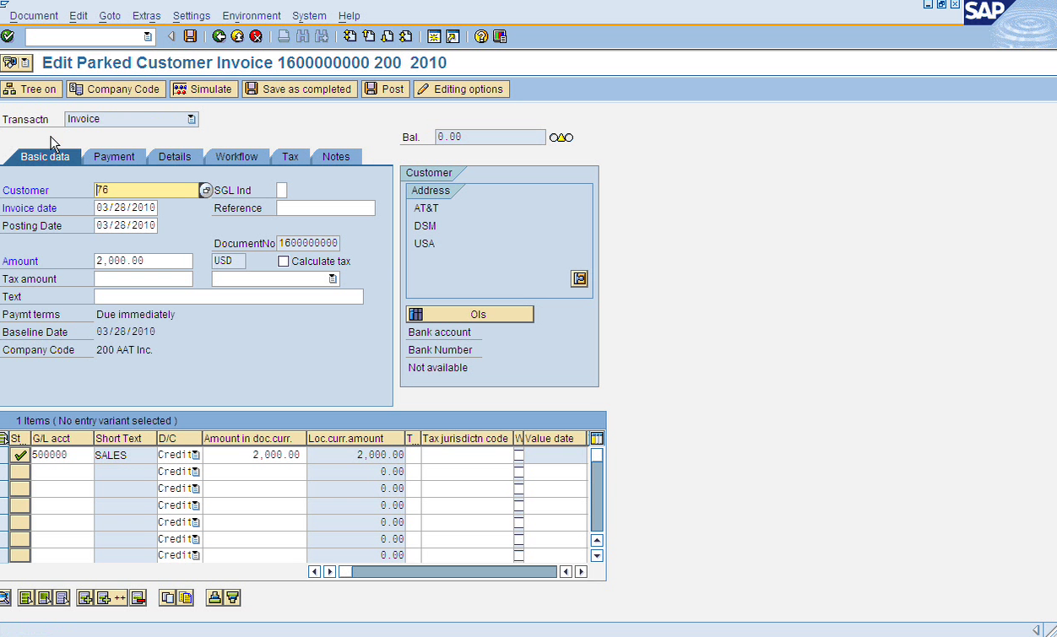
Task: Open the D/C Credit dropdown in SALES row
Action: [196, 455]
